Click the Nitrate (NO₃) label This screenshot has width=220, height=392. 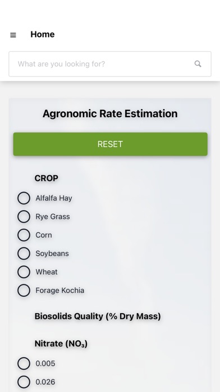(61, 344)
